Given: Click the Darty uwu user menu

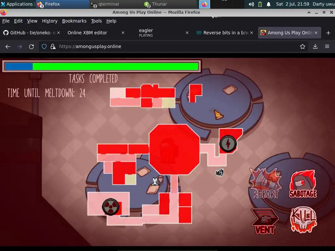Looking at the screenshot, I should [x=324, y=4].
